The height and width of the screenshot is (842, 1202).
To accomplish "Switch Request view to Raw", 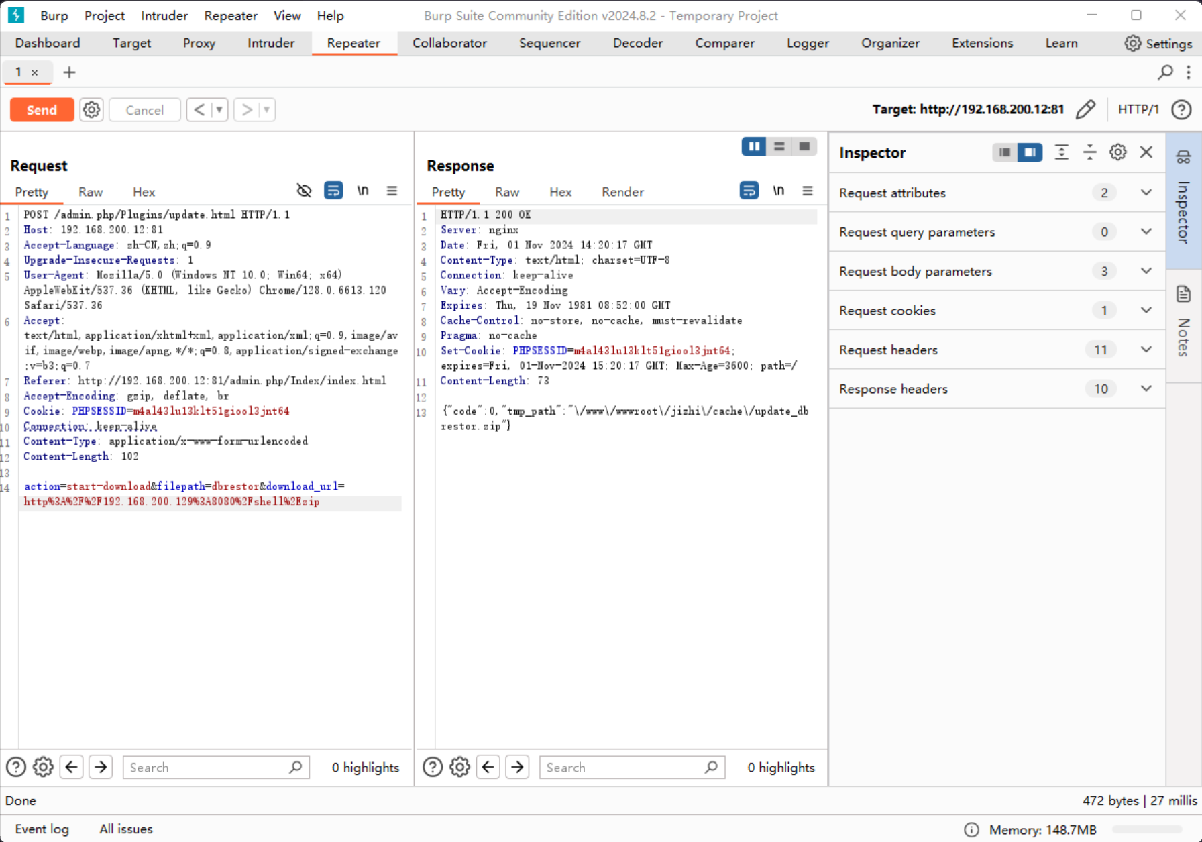I will click(91, 192).
